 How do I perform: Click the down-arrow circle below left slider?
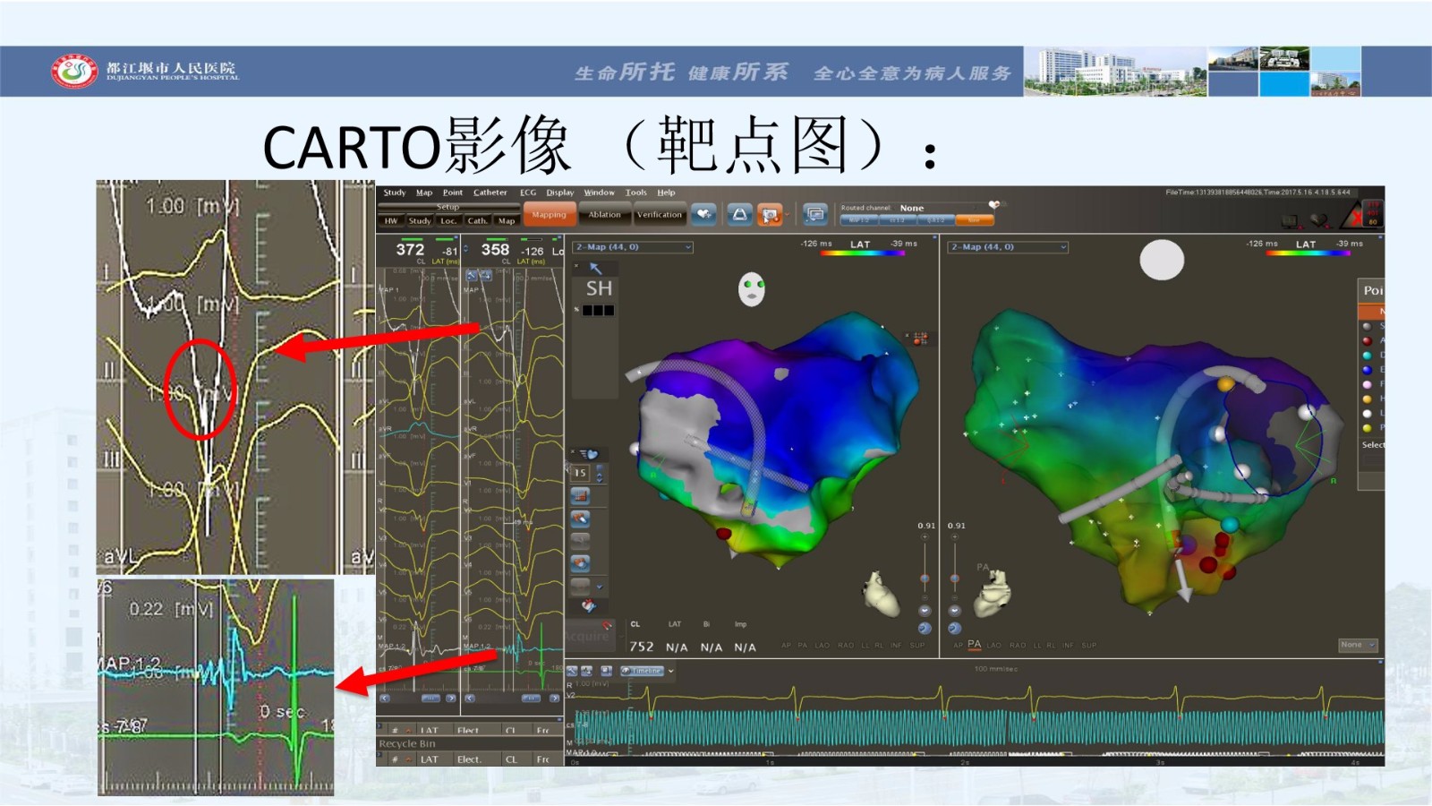tap(925, 611)
